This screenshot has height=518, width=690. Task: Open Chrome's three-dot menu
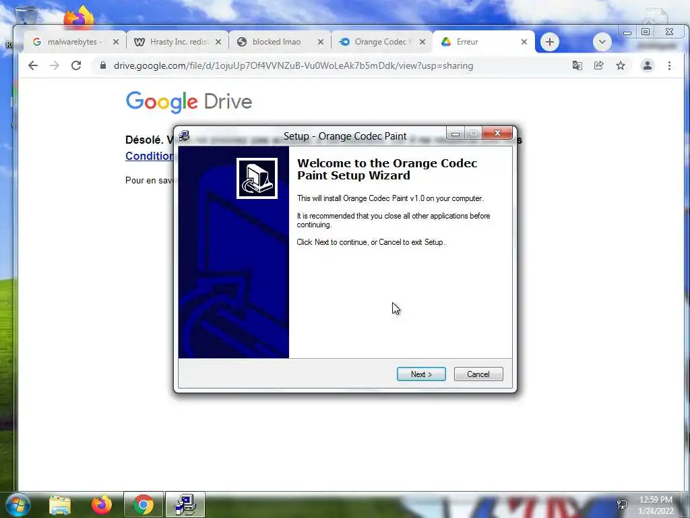669,65
